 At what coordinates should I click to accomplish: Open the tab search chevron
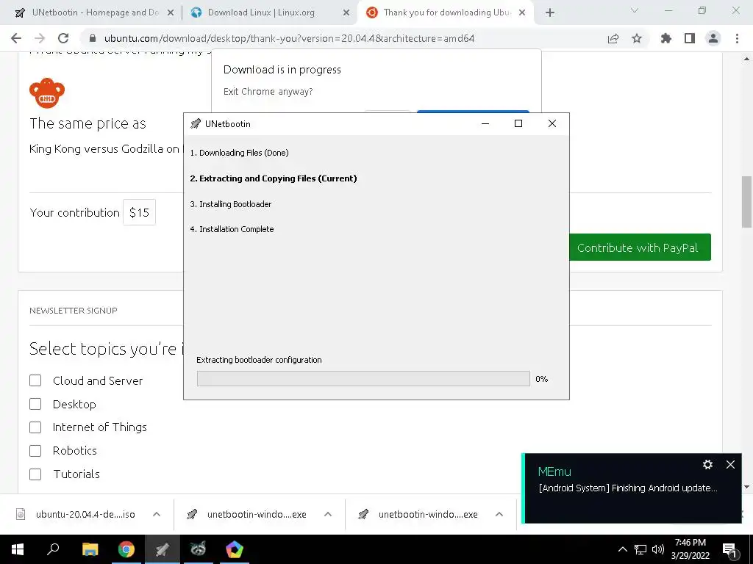coord(635,10)
